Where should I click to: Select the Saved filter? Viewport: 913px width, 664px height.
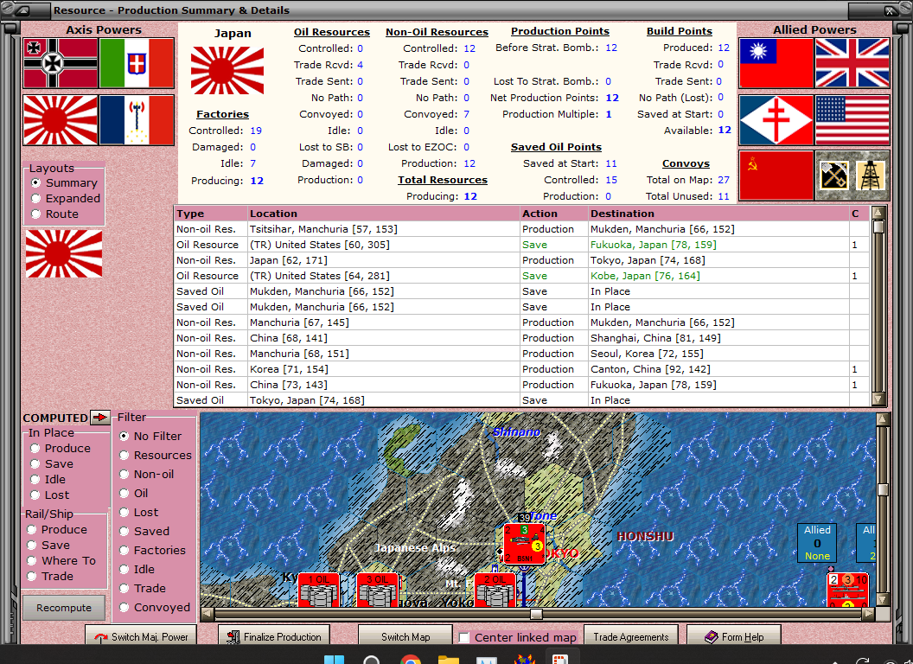124,531
